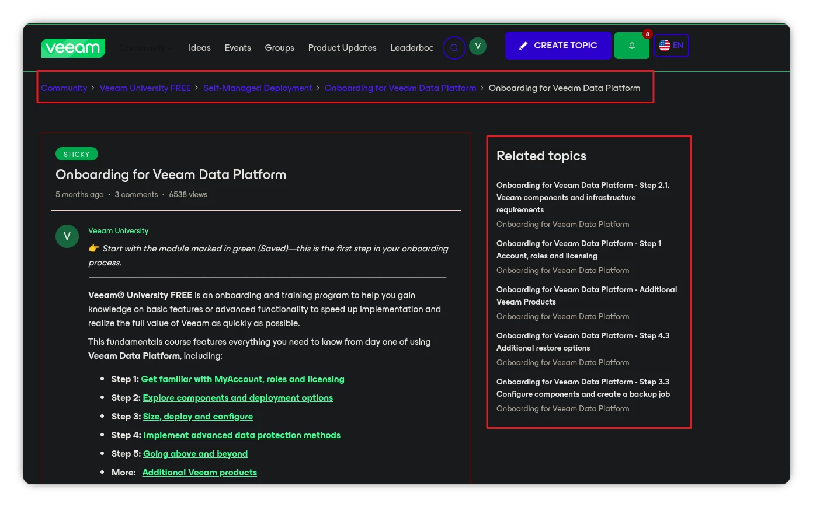
Task: Click the US flag icon
Action: [665, 46]
